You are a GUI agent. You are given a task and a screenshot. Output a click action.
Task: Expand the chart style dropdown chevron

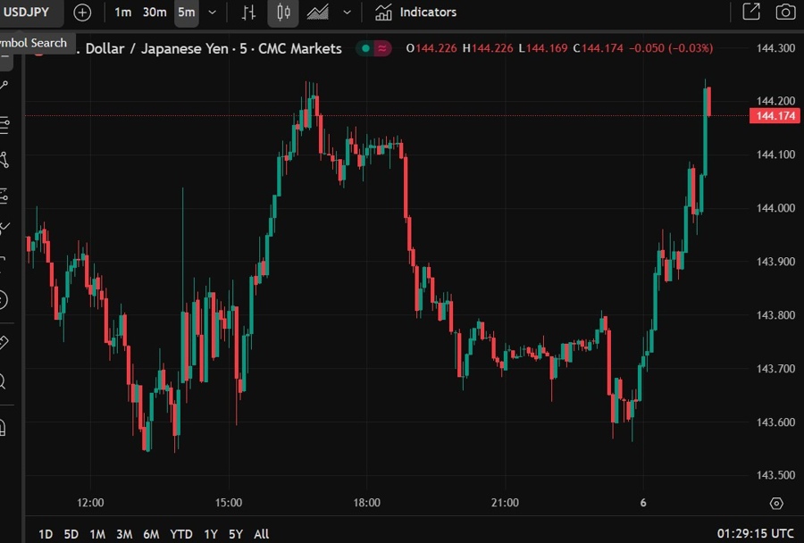(347, 13)
